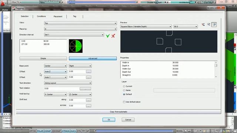Toggle OSNAP in status bar

tap(48, 131)
